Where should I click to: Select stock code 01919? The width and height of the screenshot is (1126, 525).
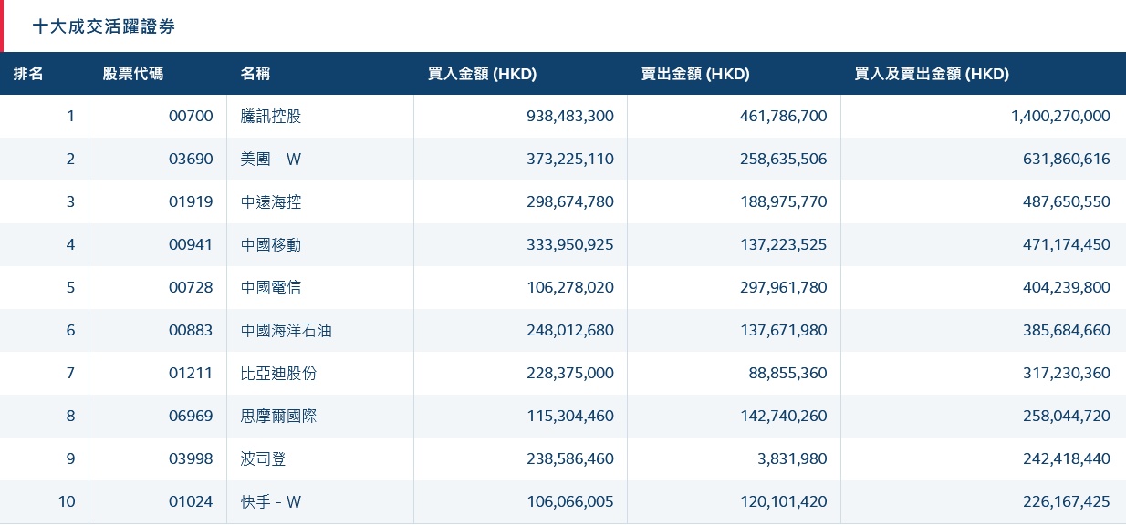click(x=191, y=201)
